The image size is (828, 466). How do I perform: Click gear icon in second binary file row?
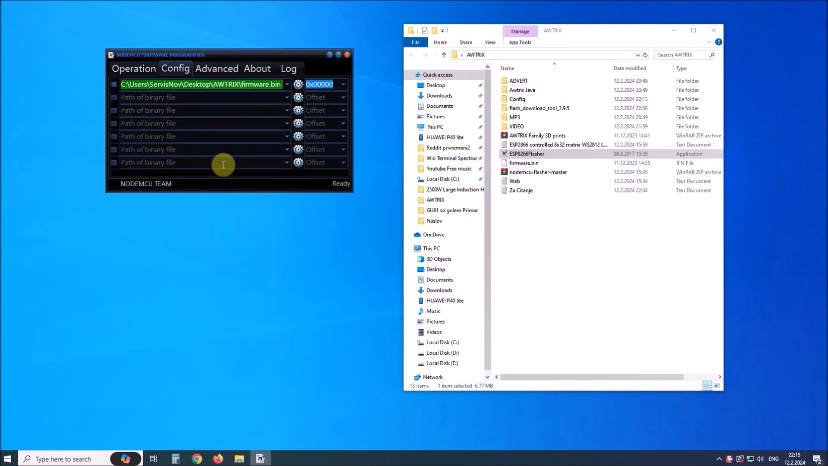point(298,98)
